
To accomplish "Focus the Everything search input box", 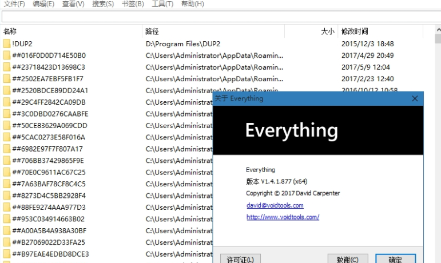I will (221, 17).
